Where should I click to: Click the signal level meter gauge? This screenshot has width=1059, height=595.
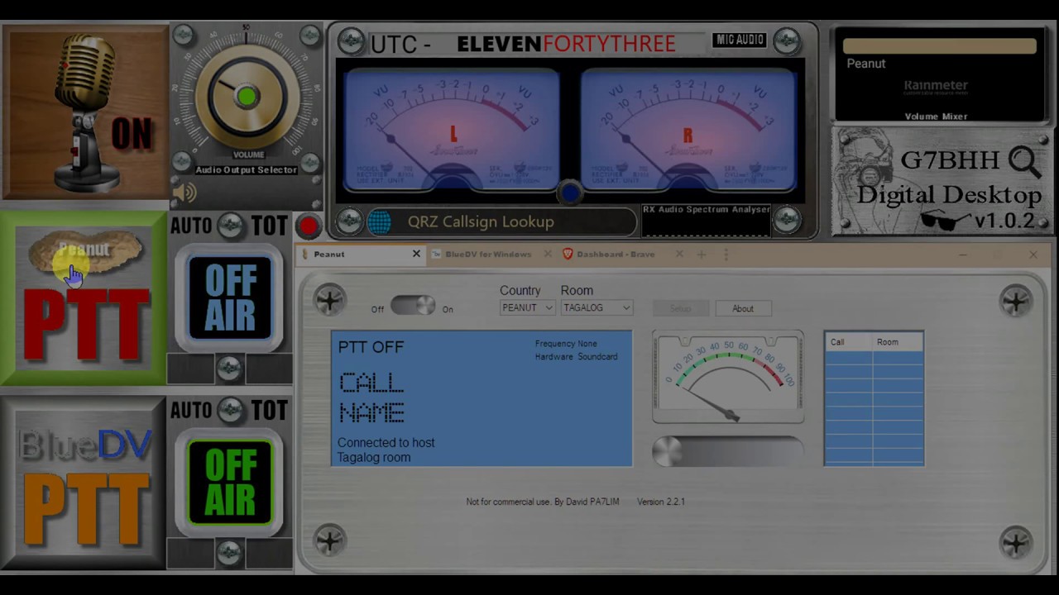tap(728, 377)
